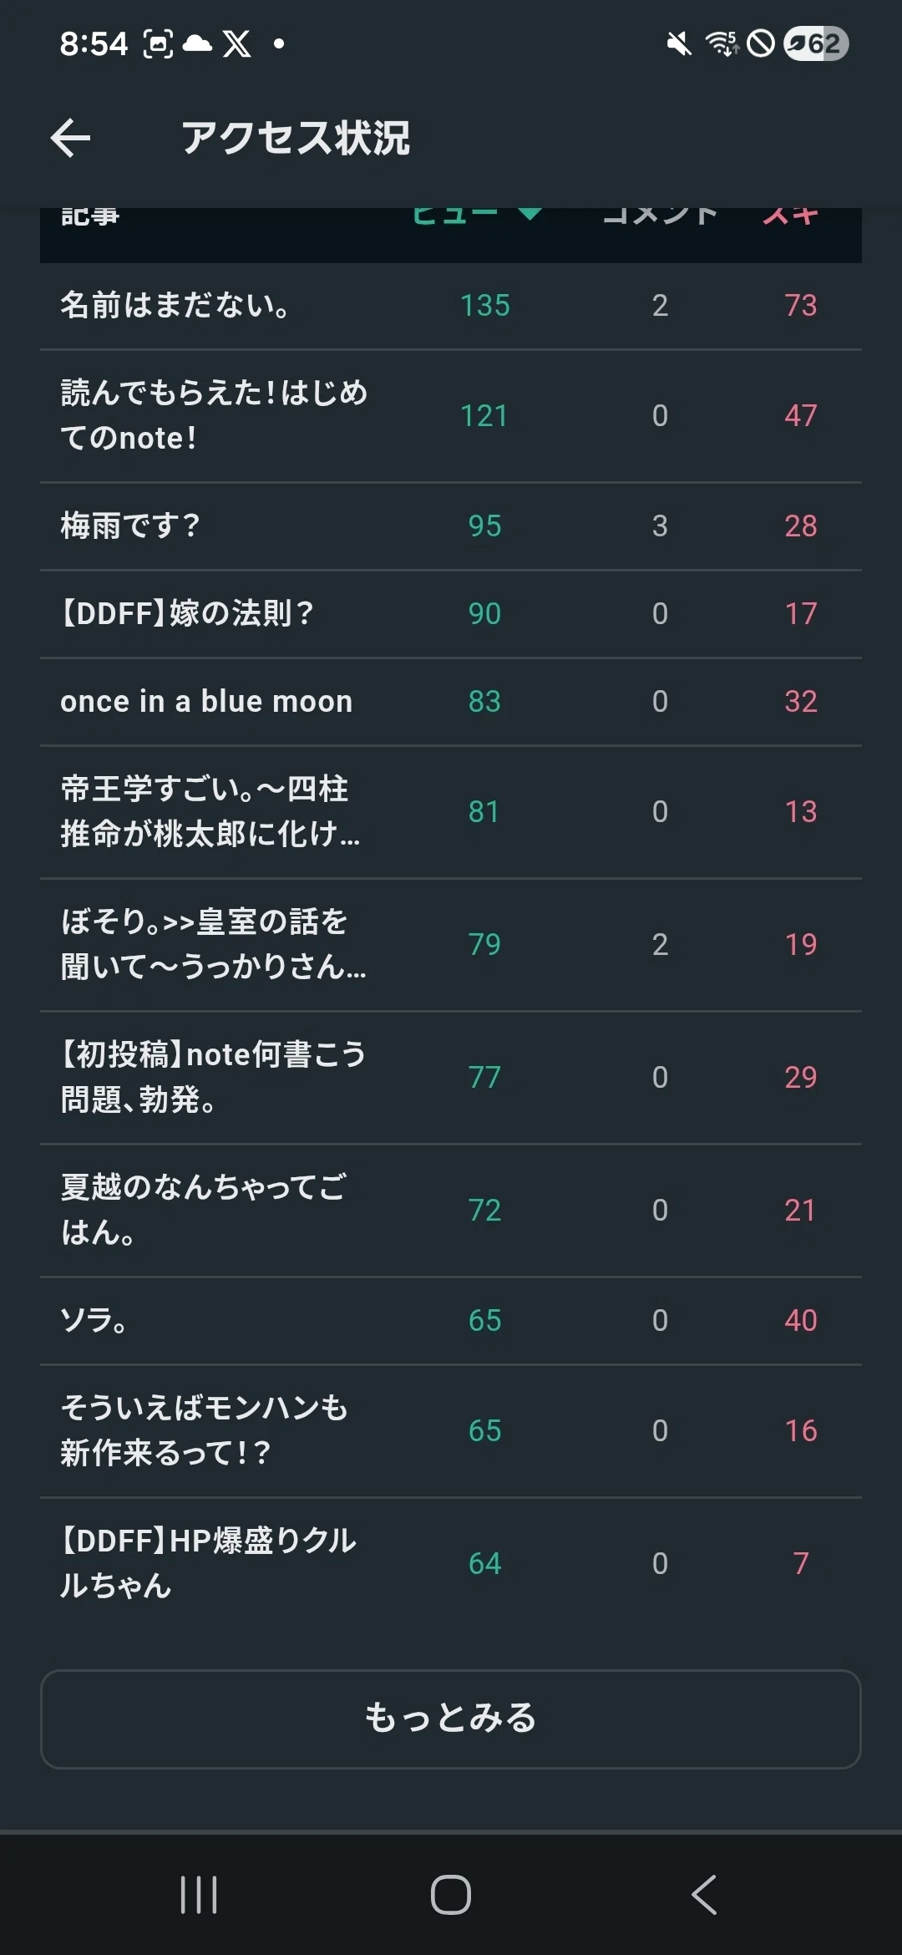Open the article 名前はまだない。

click(x=451, y=306)
